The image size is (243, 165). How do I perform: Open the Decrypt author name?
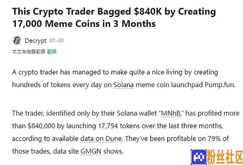(36, 41)
